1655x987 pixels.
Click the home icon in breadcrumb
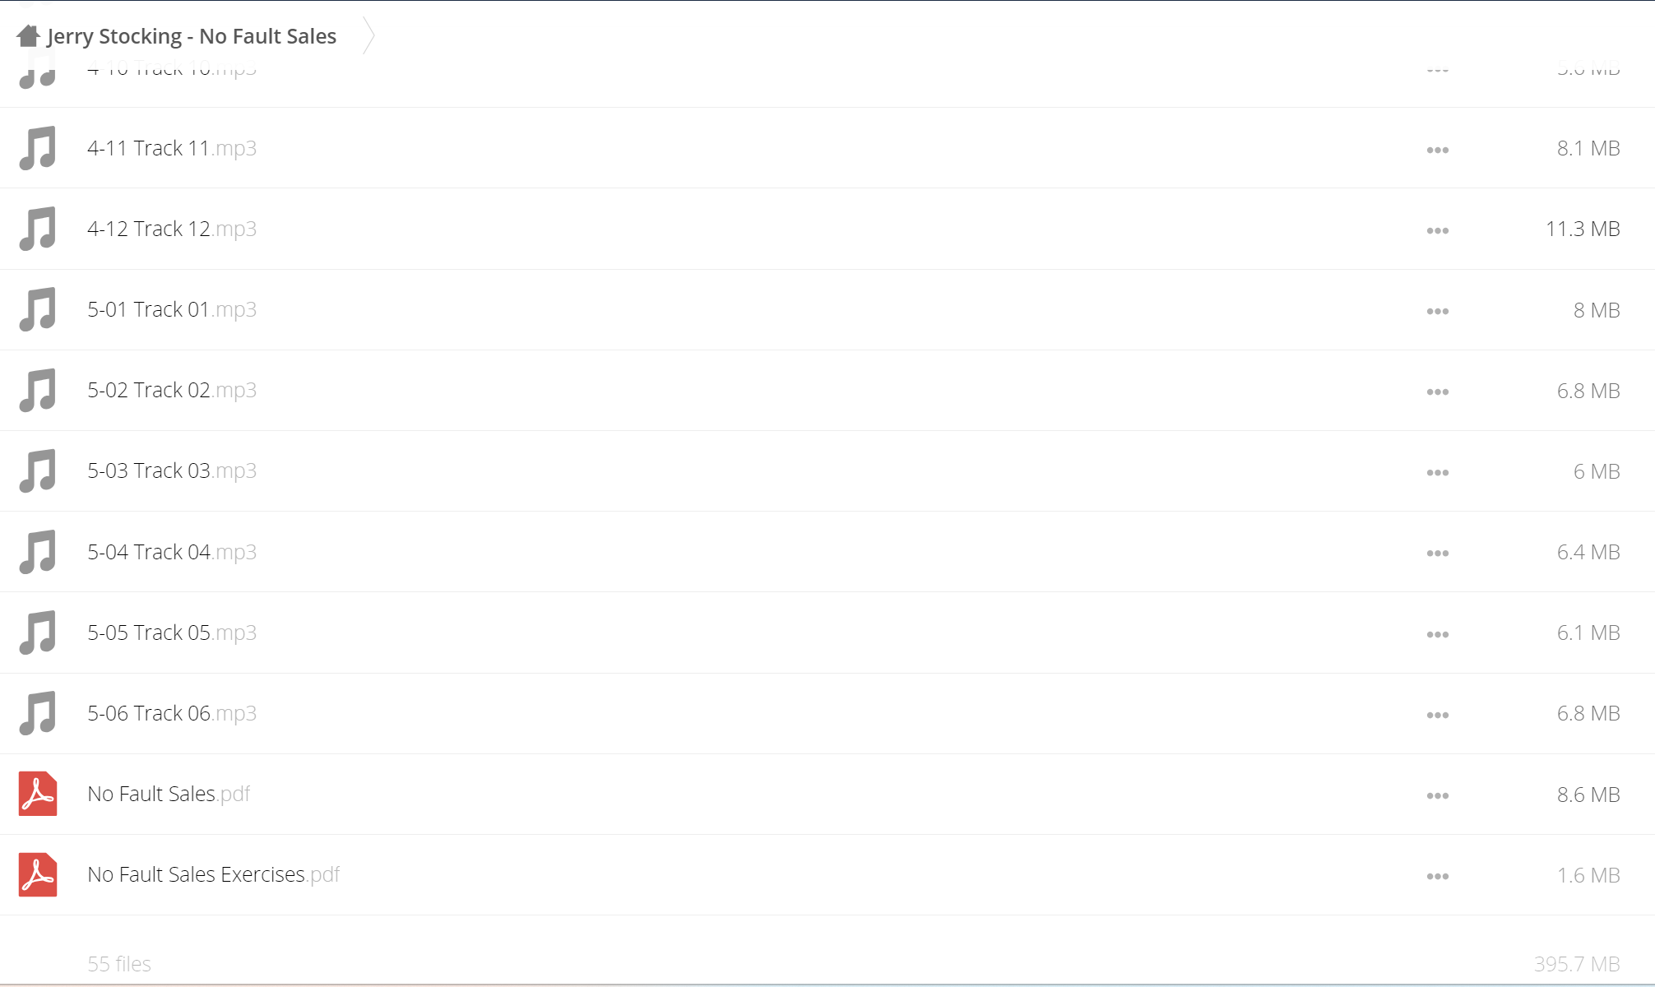tap(29, 35)
